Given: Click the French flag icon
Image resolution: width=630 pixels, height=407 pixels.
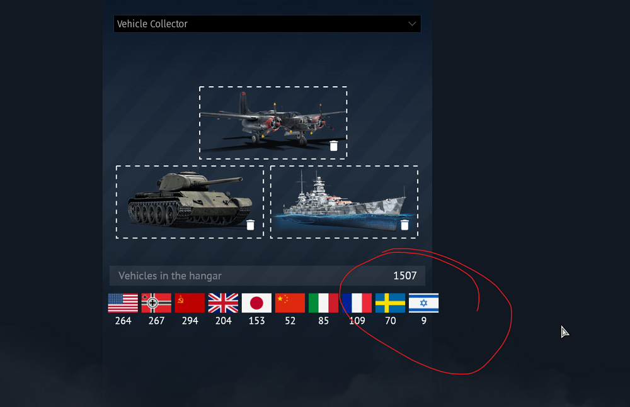Looking at the screenshot, I should [x=357, y=303].
